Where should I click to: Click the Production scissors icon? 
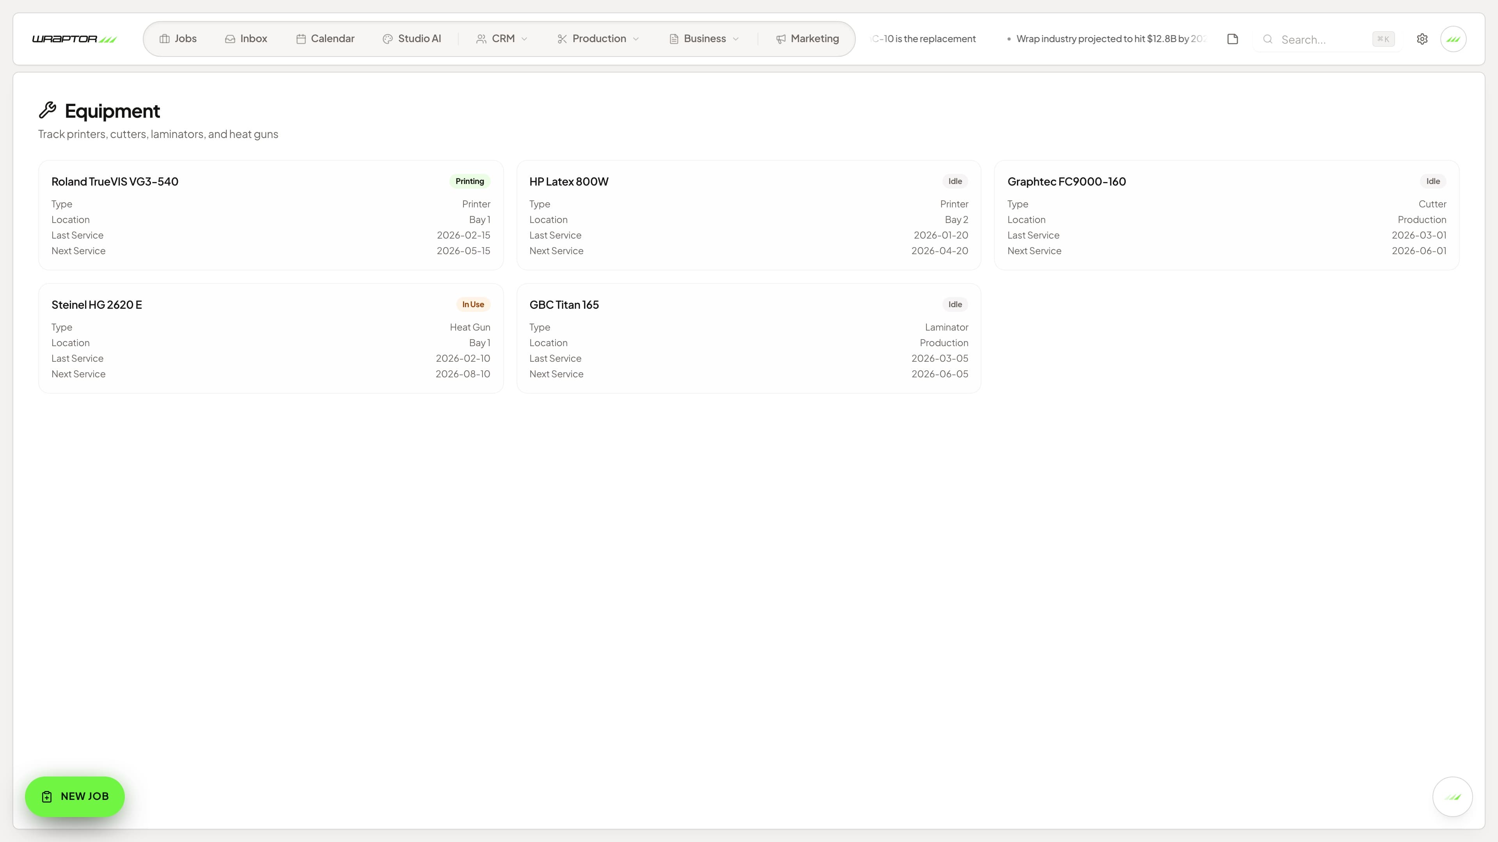point(562,39)
